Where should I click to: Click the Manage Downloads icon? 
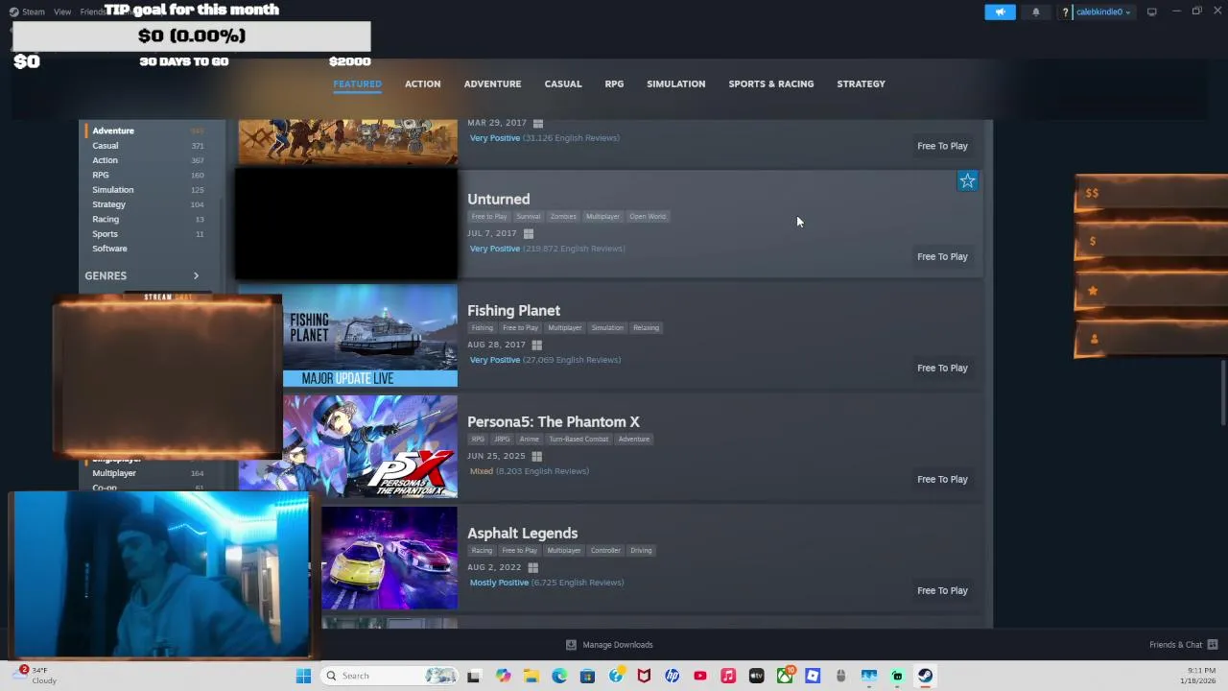[571, 645]
